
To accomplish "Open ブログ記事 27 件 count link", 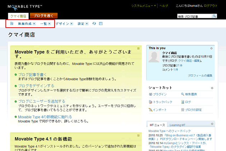I will coord(179,66).
